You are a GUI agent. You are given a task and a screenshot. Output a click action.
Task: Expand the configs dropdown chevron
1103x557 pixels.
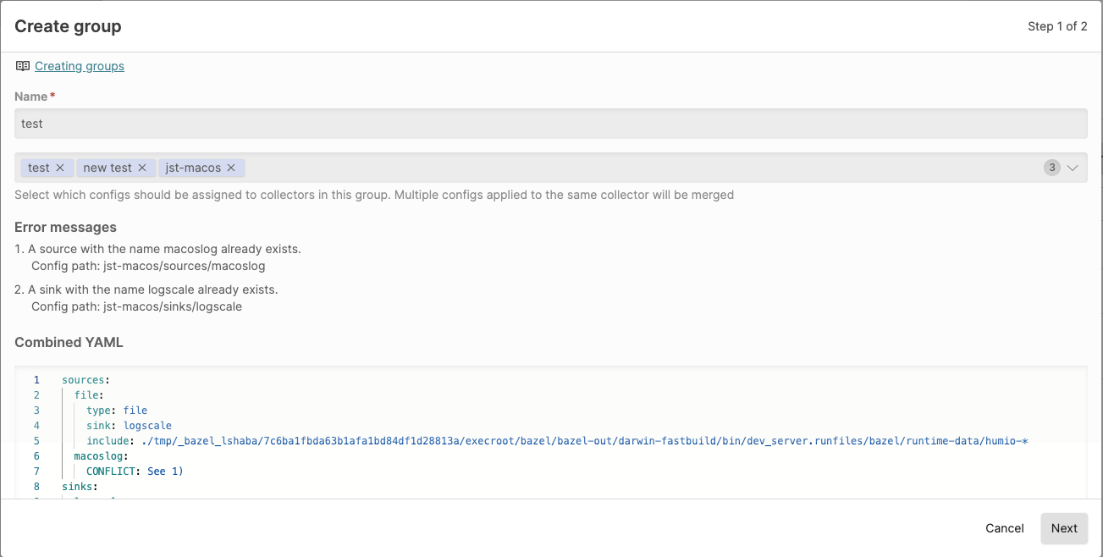click(1073, 168)
